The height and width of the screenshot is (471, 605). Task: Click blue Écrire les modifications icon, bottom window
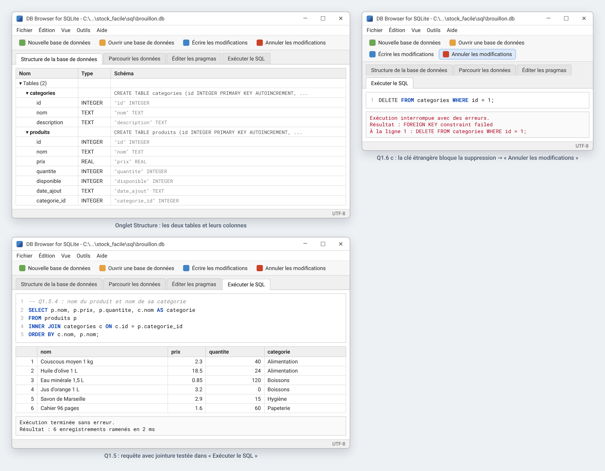click(x=186, y=268)
